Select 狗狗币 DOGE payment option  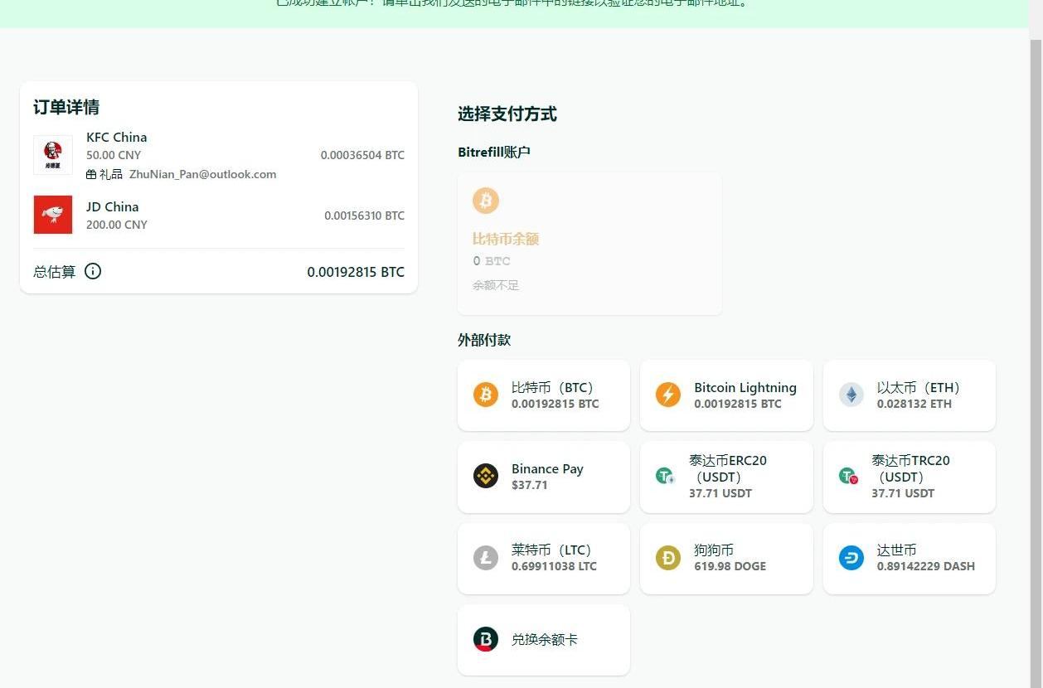click(726, 559)
